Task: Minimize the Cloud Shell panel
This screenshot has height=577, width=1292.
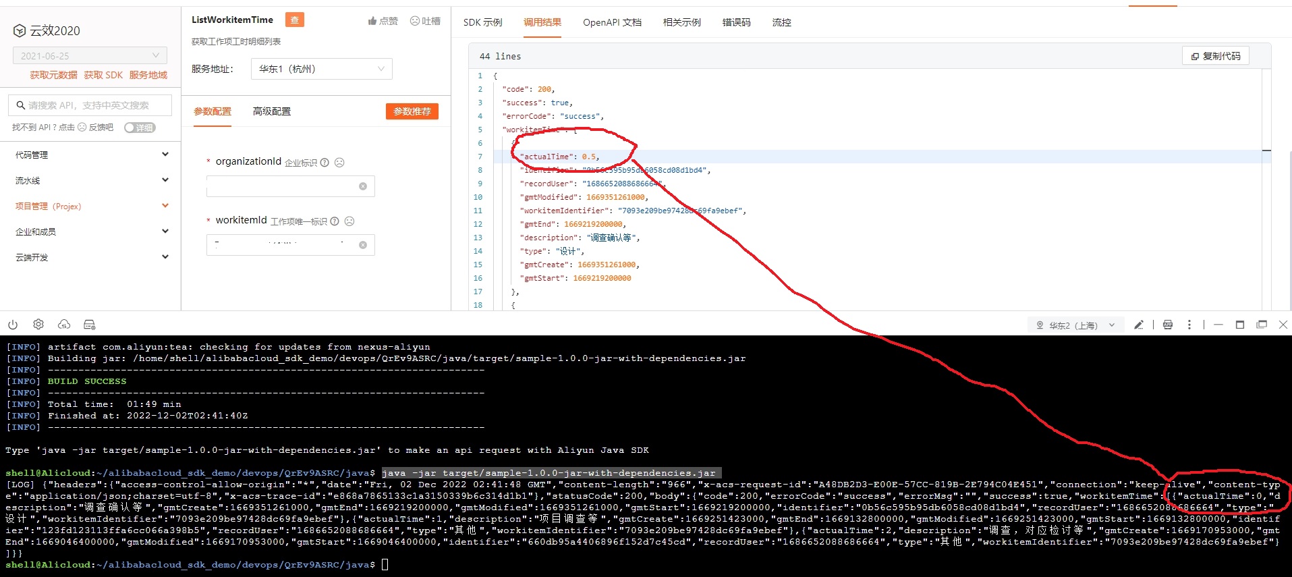Action: point(1218,325)
